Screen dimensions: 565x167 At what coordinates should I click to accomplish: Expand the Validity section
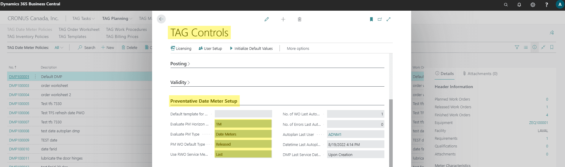coord(180,82)
